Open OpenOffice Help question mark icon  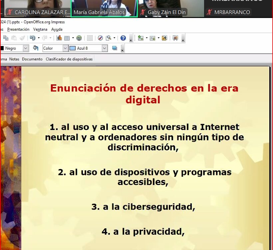(x=123, y=38)
